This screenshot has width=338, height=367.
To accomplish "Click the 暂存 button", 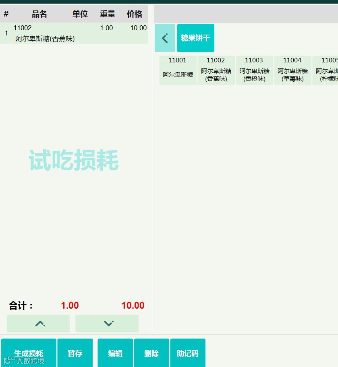I will pyautogui.click(x=75, y=353).
